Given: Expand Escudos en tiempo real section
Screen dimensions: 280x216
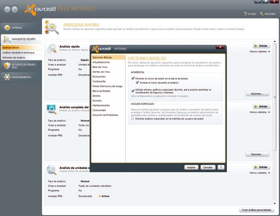Looking at the screenshot, I should (x=21, y=66).
